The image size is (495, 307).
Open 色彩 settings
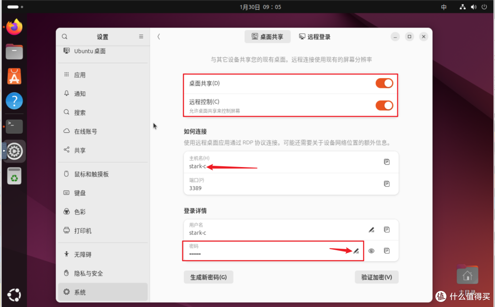point(103,212)
